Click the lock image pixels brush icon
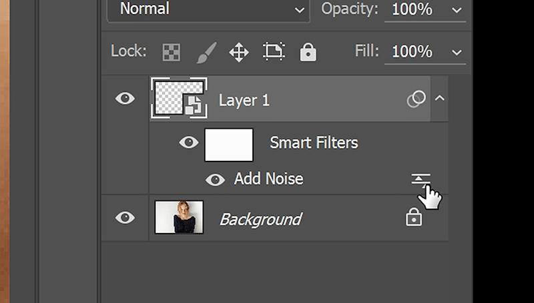This screenshot has height=303, width=534. (x=206, y=52)
